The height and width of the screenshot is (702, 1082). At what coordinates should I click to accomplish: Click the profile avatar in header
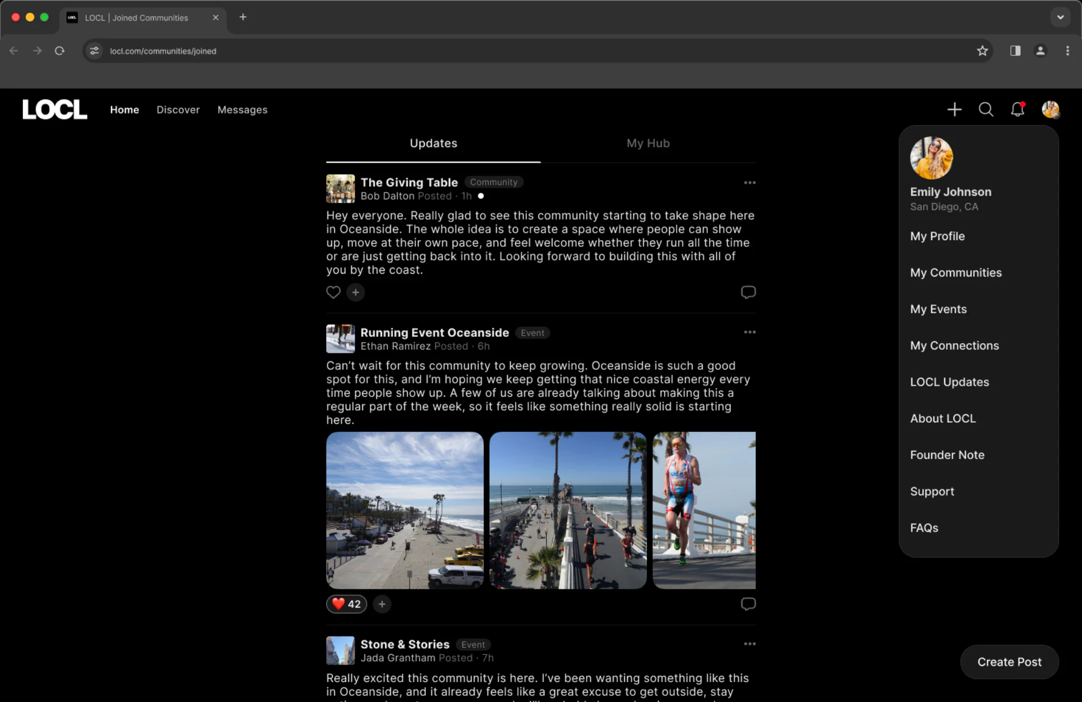point(1050,109)
